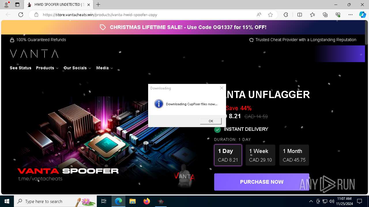
Task: Refresh the current page
Action: click(x=21, y=15)
